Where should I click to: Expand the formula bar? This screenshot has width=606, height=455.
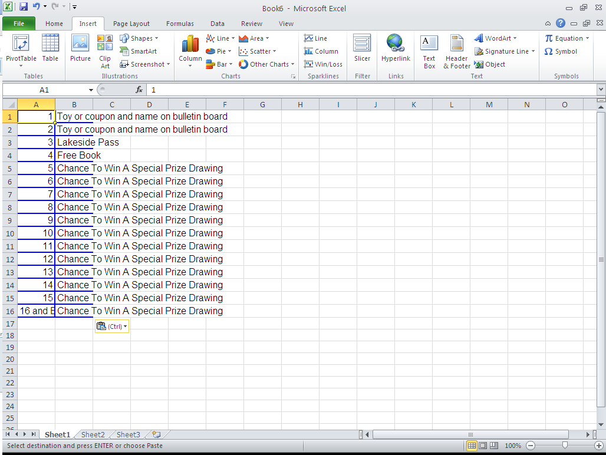(601, 90)
